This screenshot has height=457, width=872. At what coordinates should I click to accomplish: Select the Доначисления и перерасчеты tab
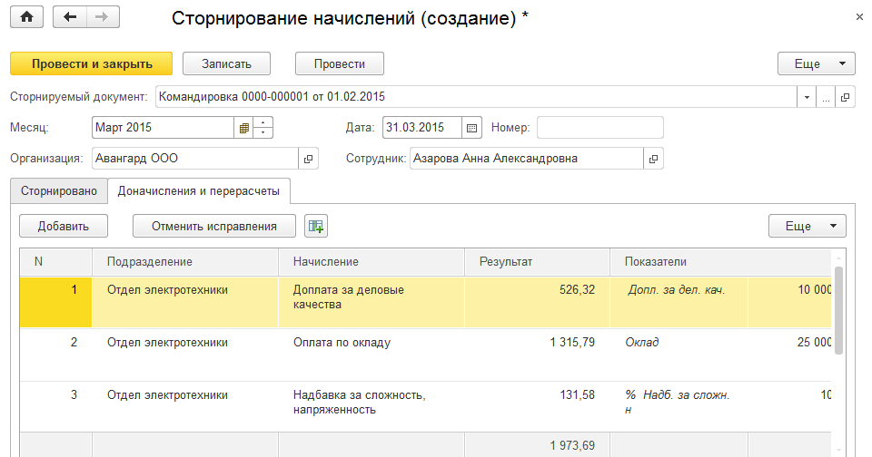click(199, 190)
